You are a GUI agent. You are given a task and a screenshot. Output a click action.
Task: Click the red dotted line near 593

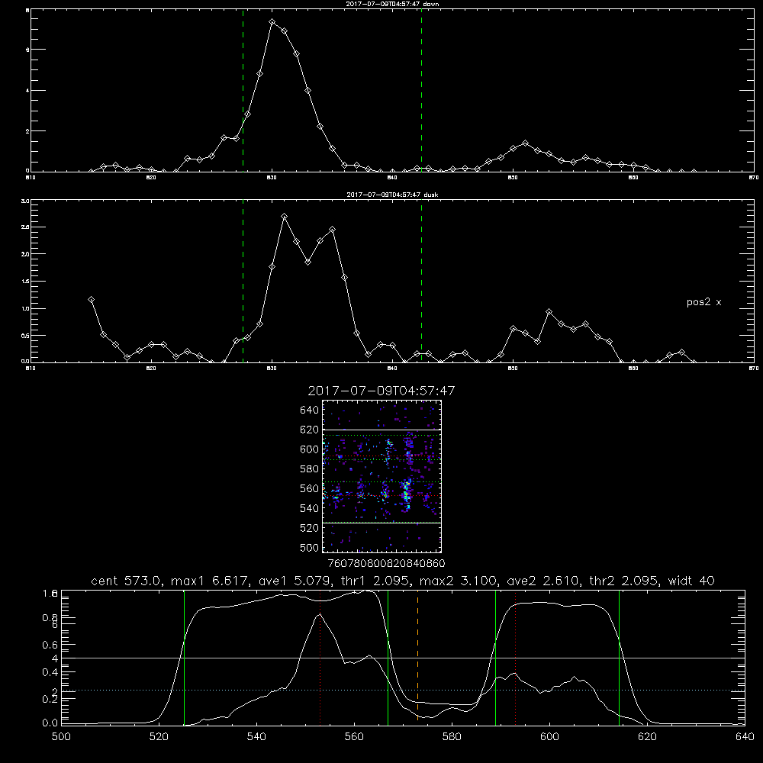pyautogui.click(x=515, y=658)
